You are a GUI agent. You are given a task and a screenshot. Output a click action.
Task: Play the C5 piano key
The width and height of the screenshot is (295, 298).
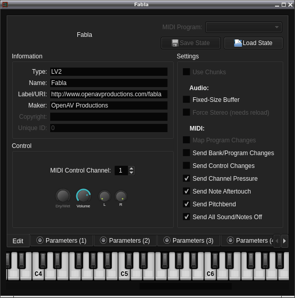[x=124, y=273]
